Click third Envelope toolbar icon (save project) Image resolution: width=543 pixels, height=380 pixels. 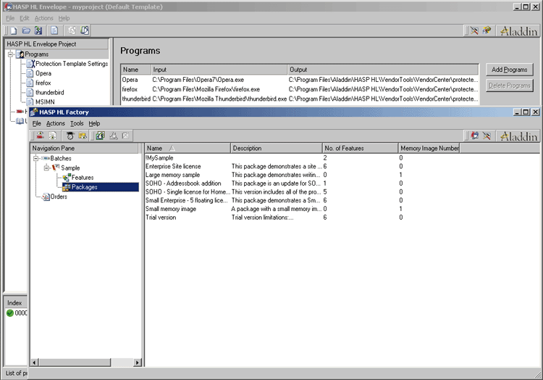pos(38,31)
